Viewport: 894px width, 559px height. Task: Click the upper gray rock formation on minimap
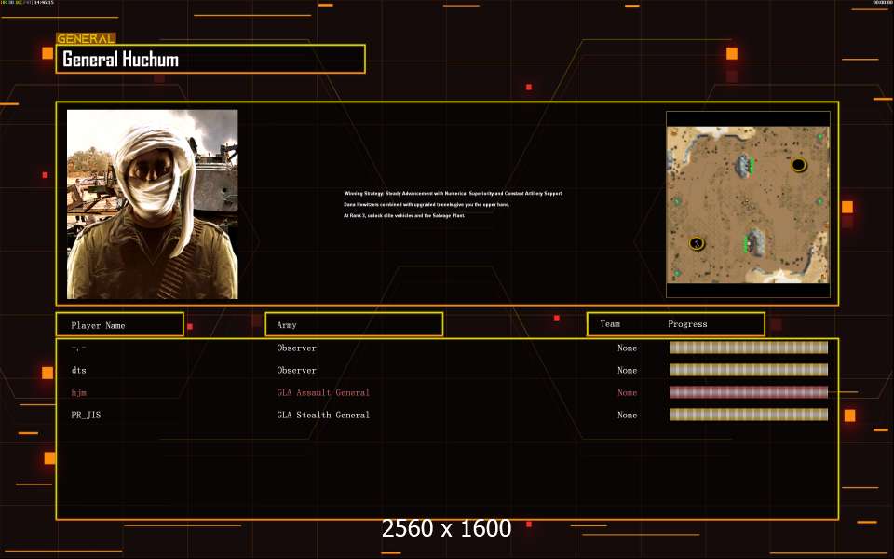click(744, 166)
